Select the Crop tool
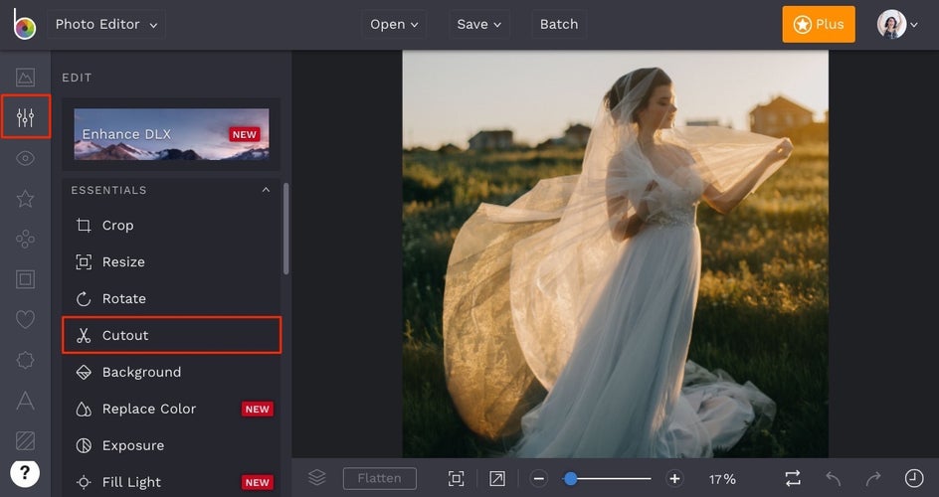Viewport: 939px width, 497px height. pyautogui.click(x=171, y=226)
